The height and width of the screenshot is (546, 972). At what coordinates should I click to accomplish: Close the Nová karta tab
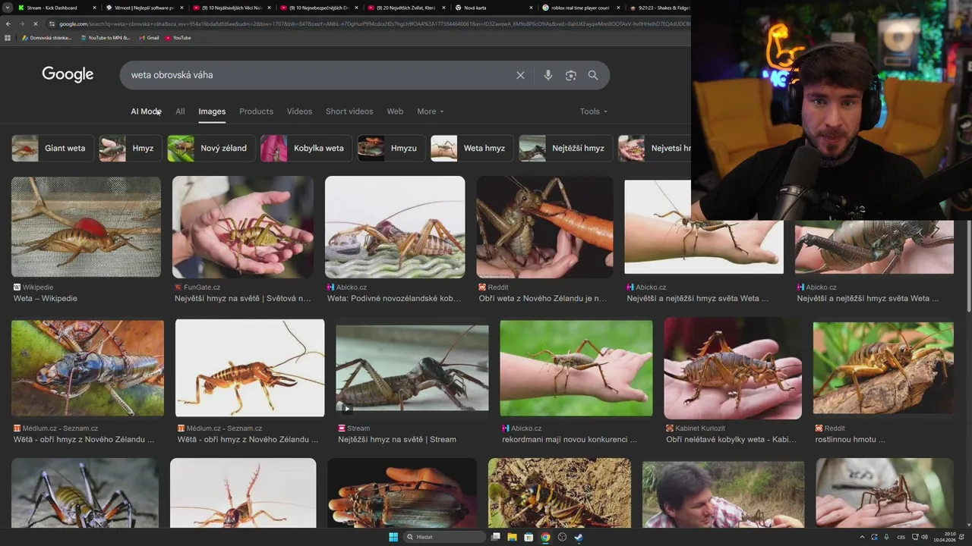click(x=531, y=8)
